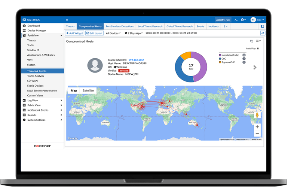Screen dimensions: 291x191
Task: Toggle InstallationTraffic legend swatch
Action: point(220,55)
